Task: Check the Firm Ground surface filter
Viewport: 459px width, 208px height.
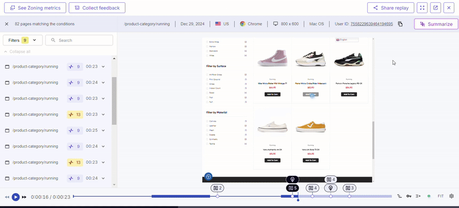Action: [208, 79]
